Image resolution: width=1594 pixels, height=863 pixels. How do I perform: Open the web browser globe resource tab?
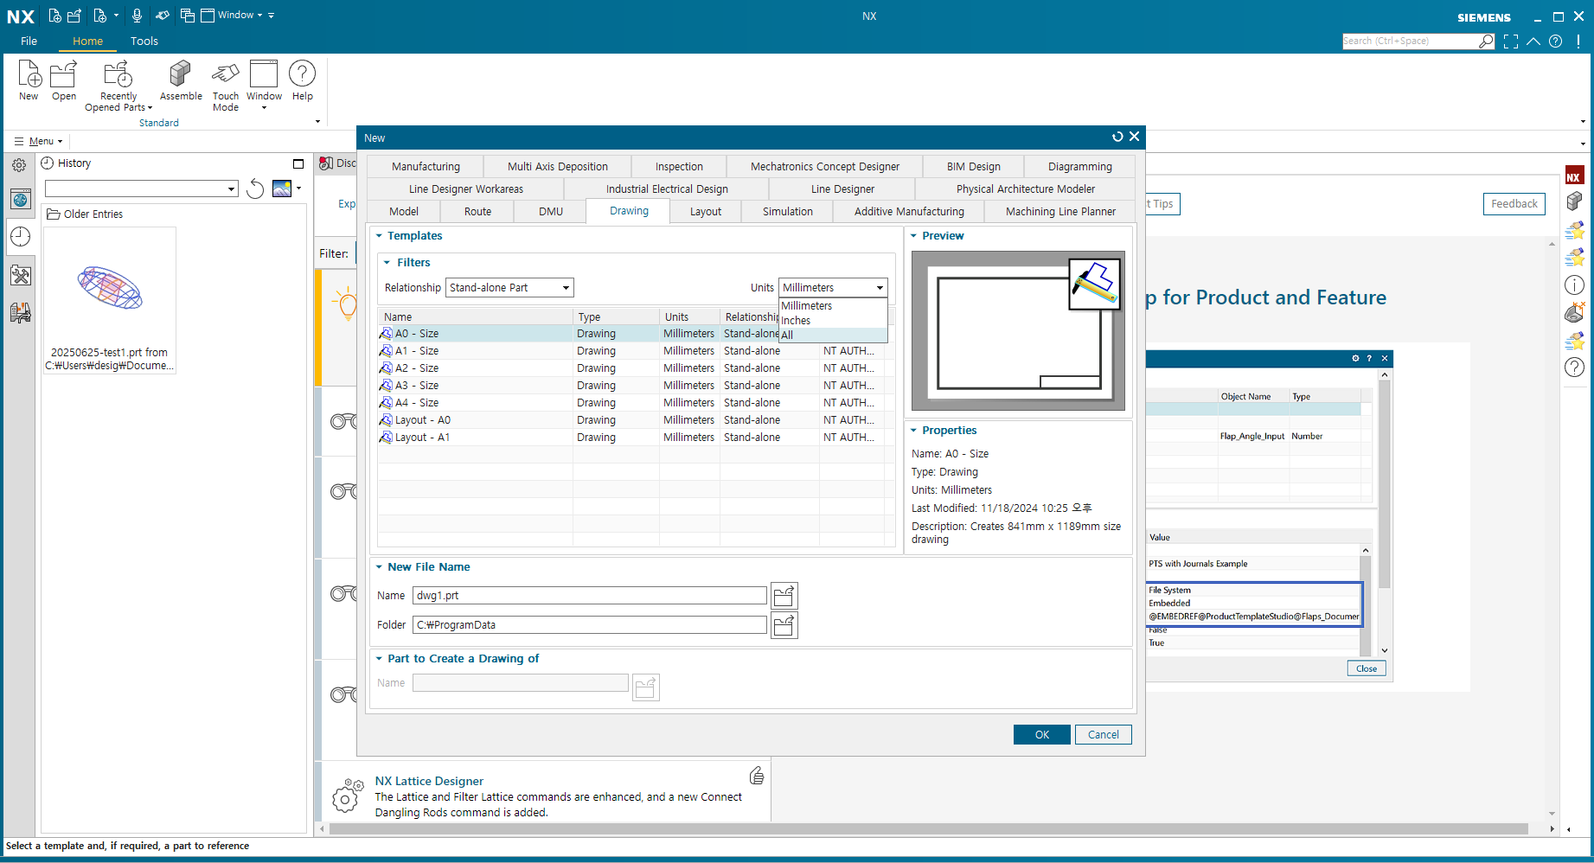[21, 200]
